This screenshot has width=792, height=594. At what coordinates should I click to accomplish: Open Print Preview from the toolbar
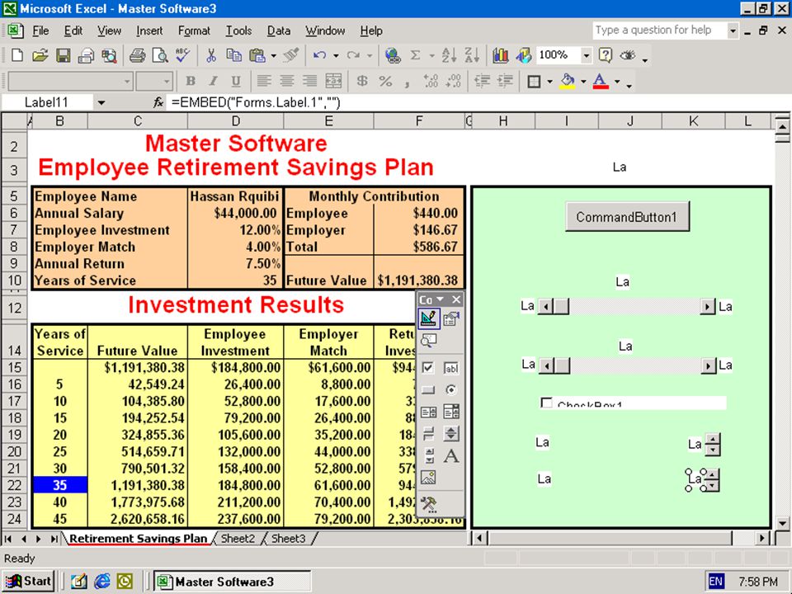pos(160,55)
